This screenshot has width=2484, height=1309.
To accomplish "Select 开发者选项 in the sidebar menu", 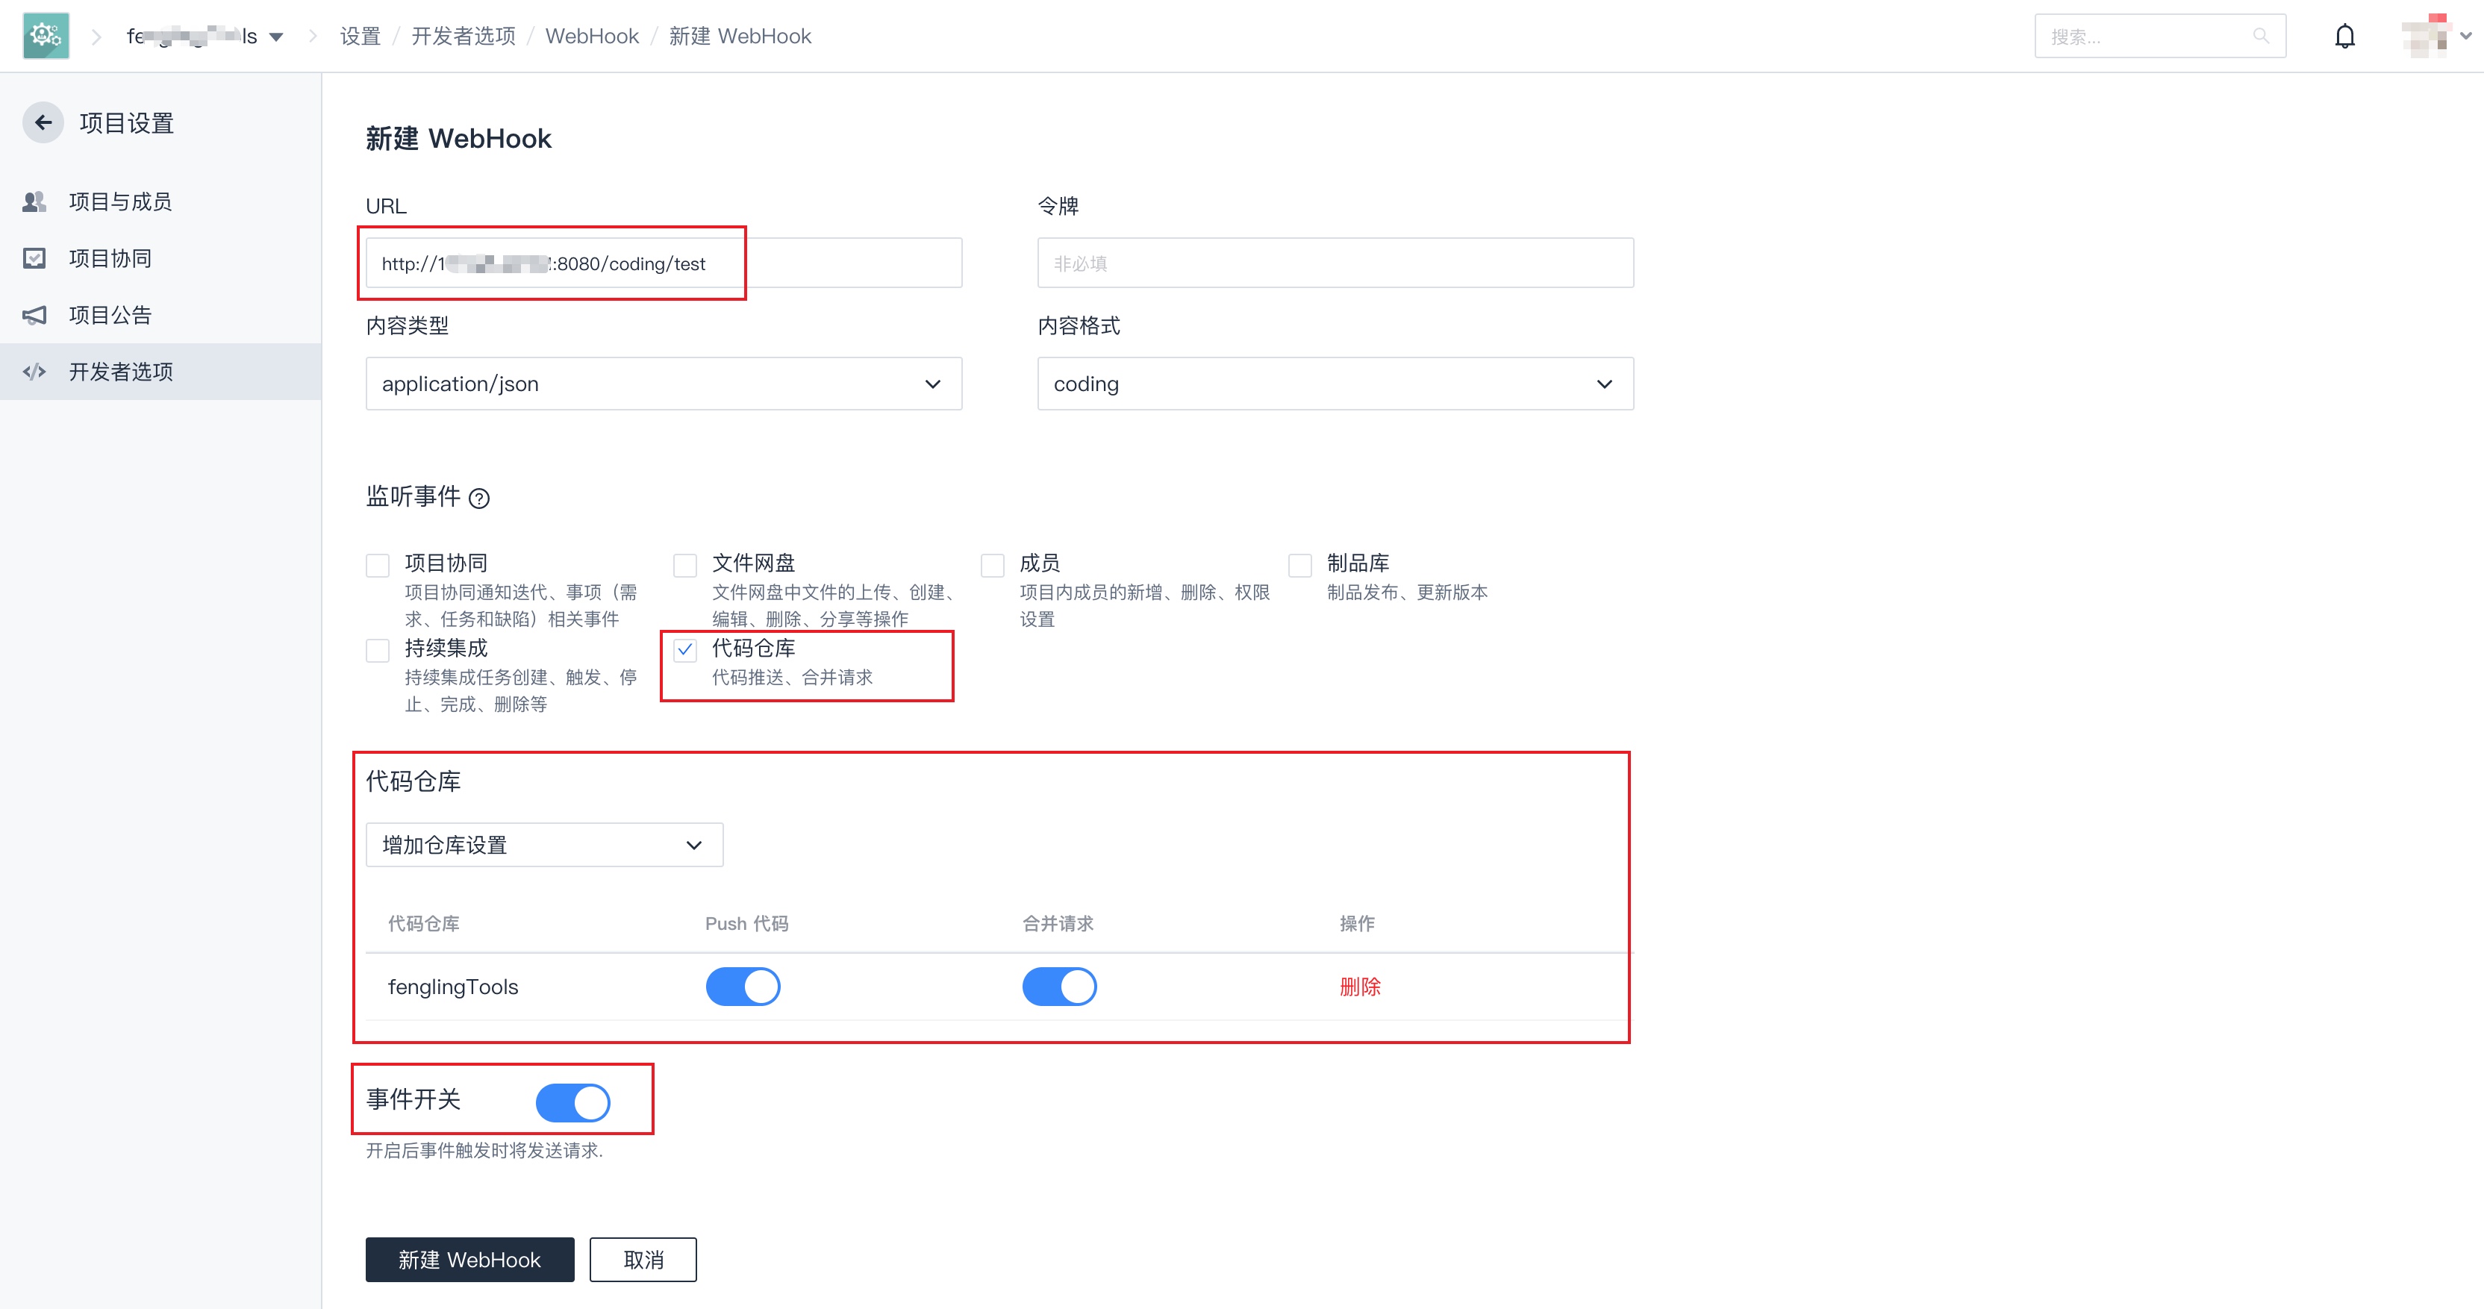I will [x=120, y=371].
